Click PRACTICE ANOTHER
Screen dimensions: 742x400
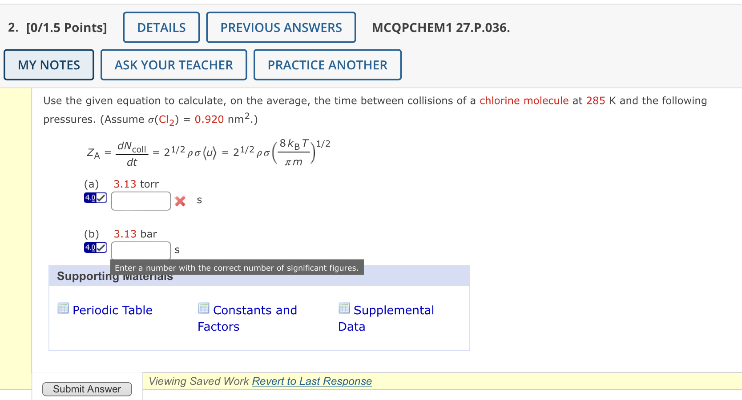[327, 64]
